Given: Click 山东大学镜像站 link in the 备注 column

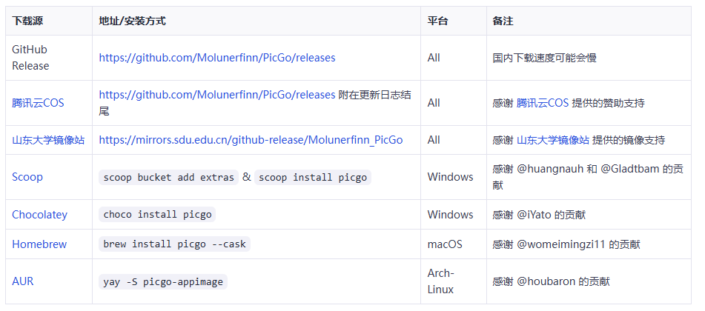Looking at the screenshot, I should click(x=552, y=140).
